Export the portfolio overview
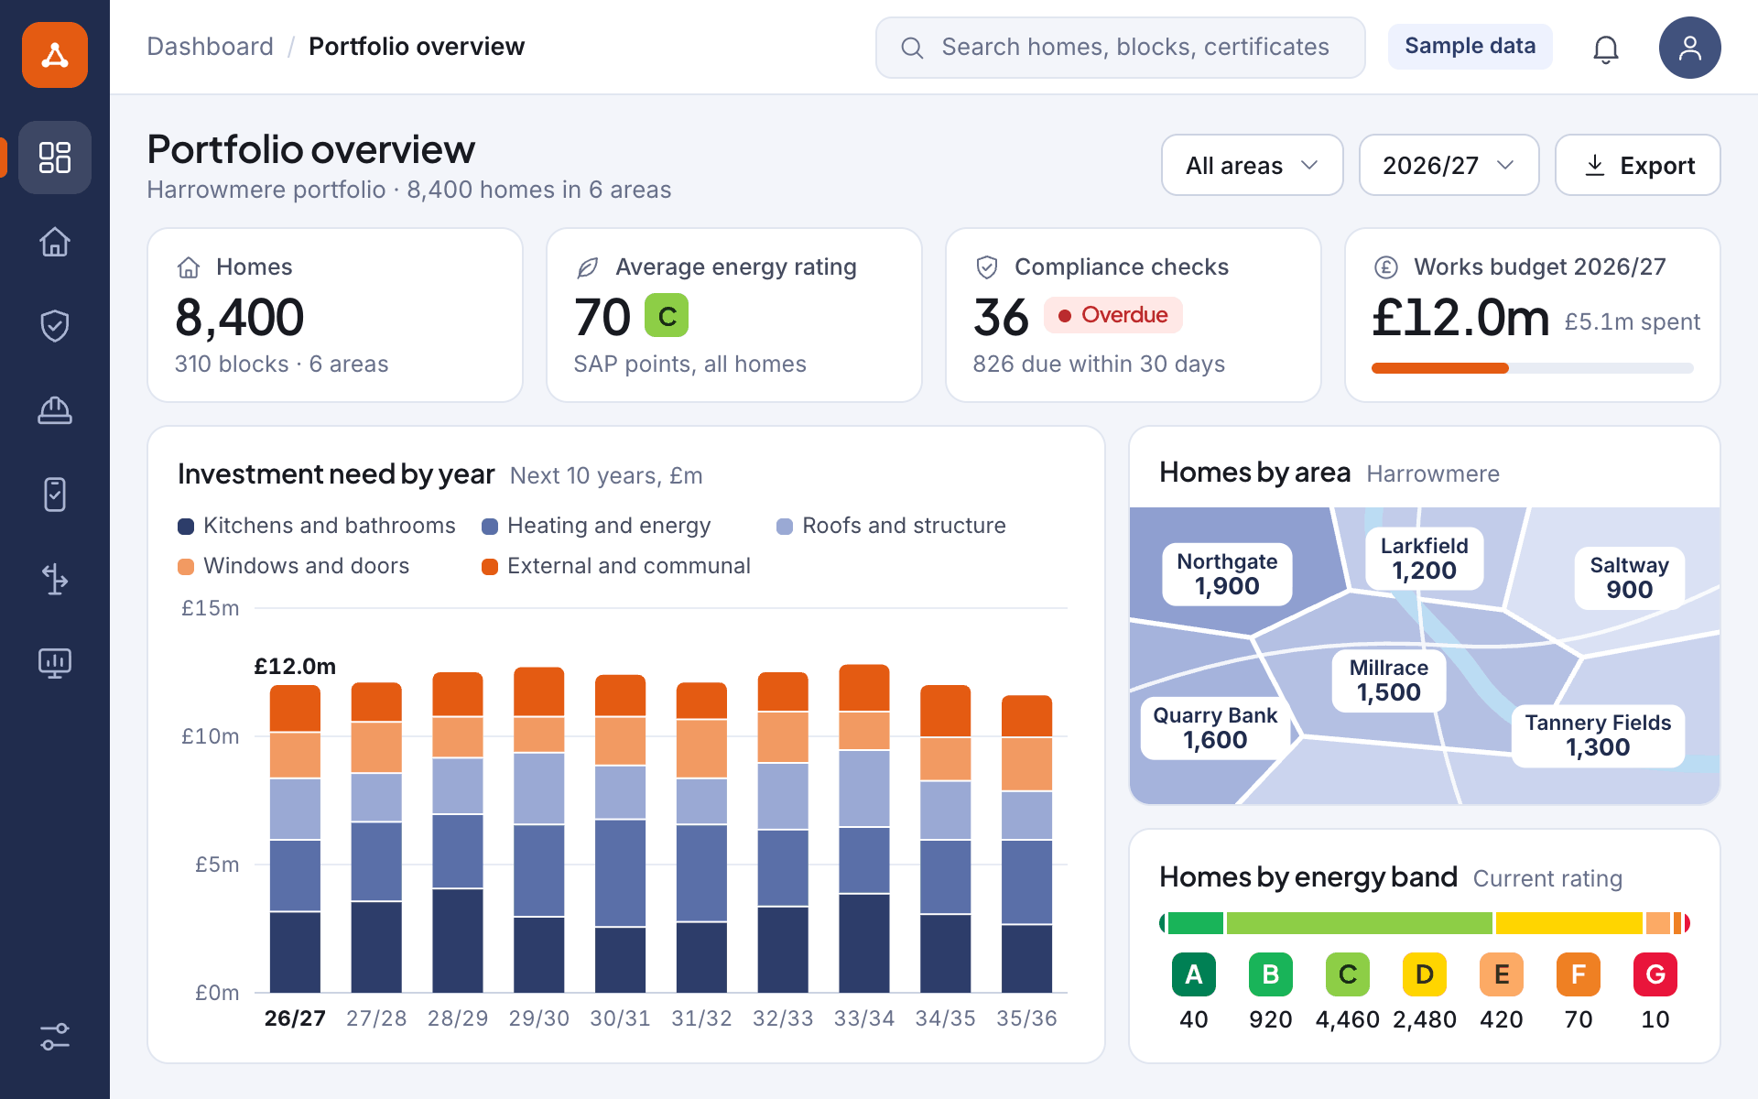The height and width of the screenshot is (1099, 1758). 1638,165
